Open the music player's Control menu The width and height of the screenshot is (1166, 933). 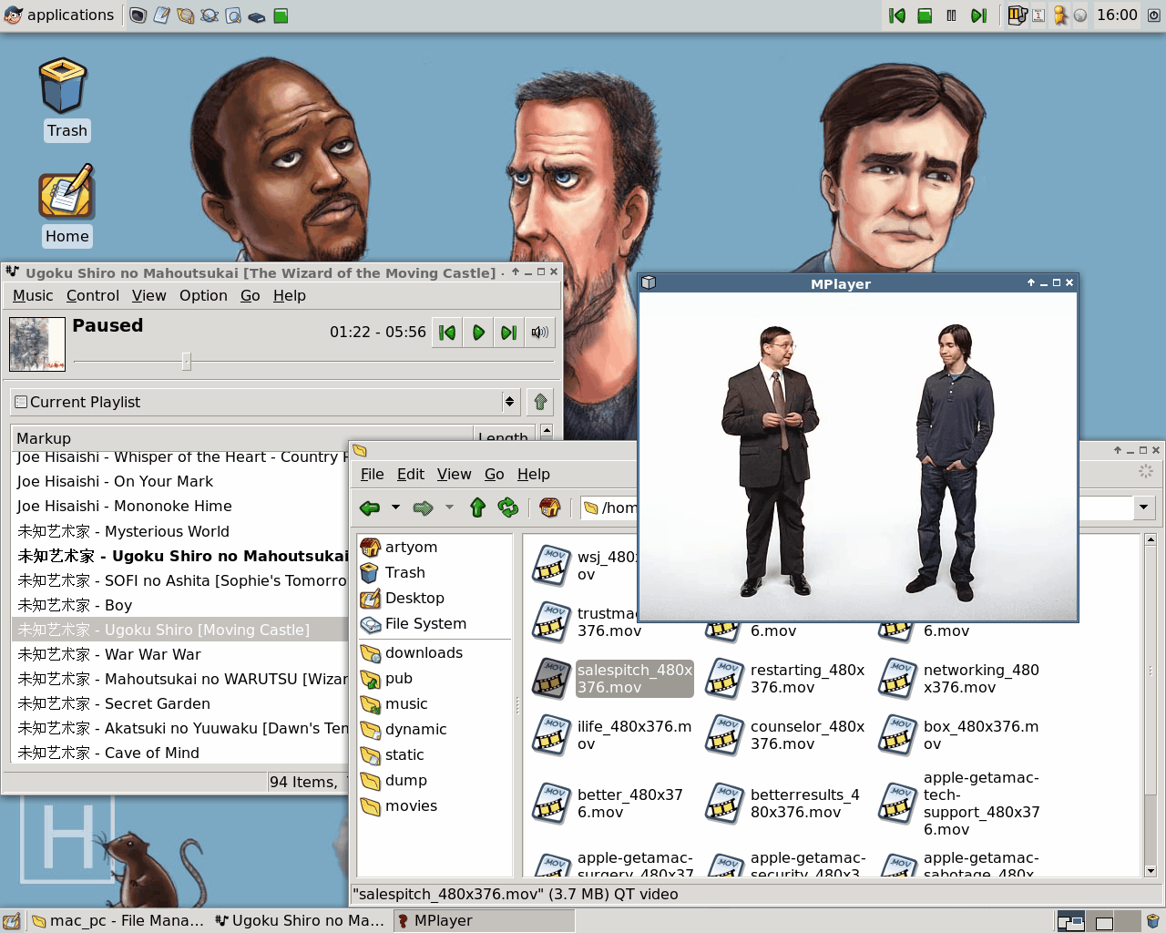[93, 295]
